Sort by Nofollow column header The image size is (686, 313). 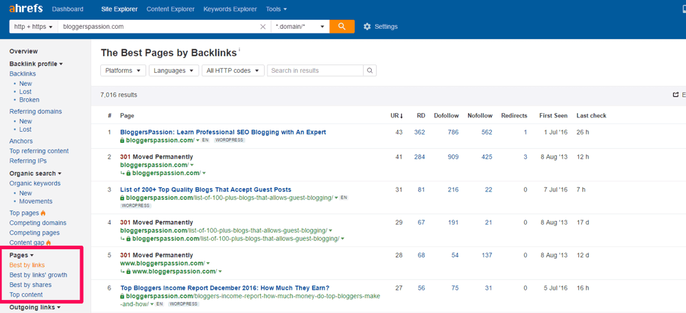(480, 115)
